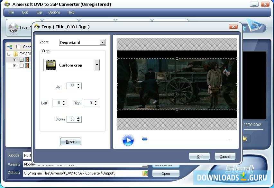Click the OK button
This screenshot has height=188, width=274.
(199, 157)
